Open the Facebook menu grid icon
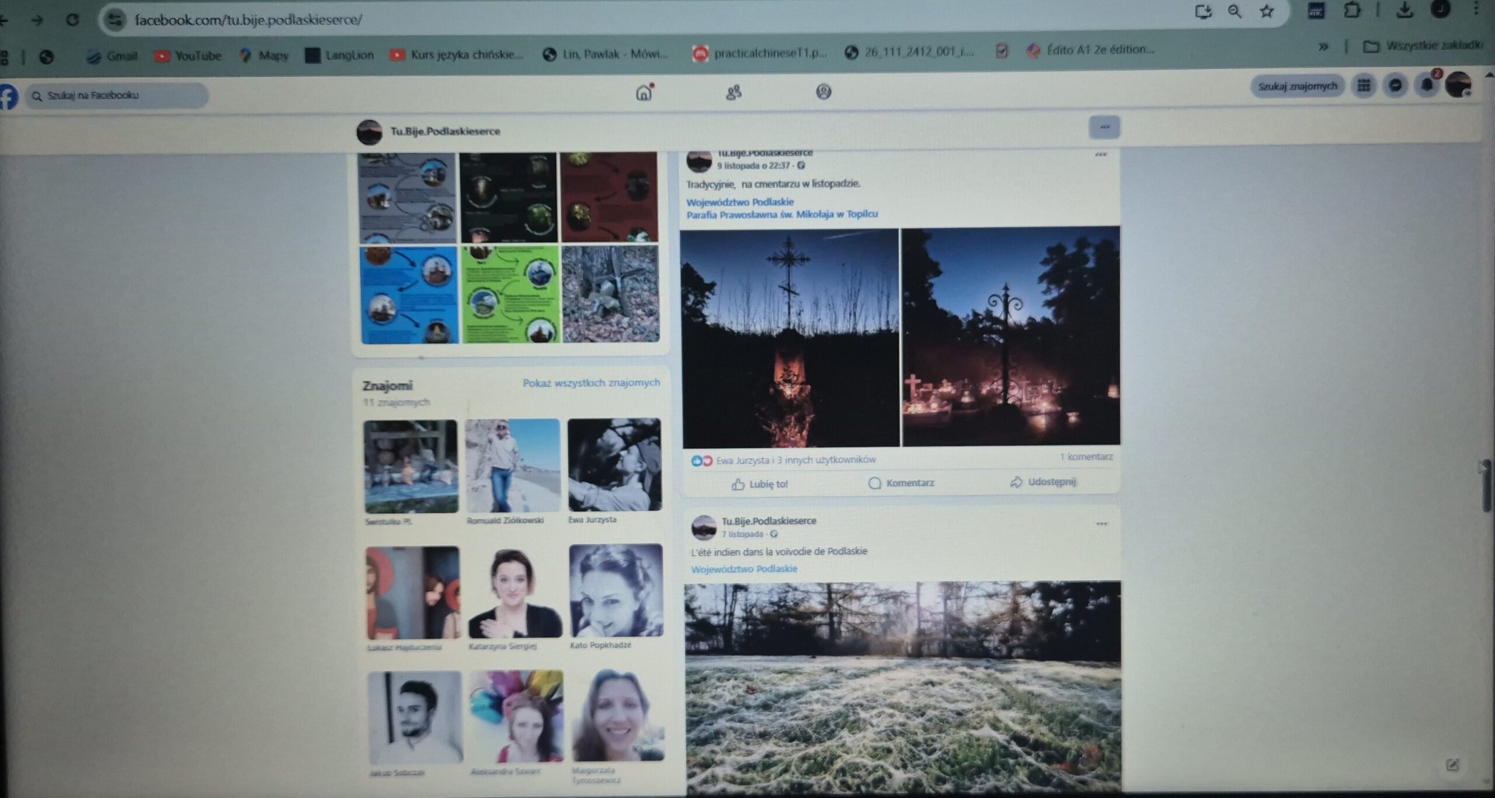Screen dimensions: 1495x798 pos(1364,86)
